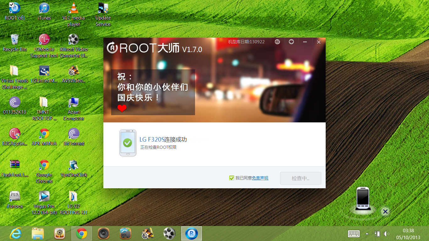Launch Google Chrome desktop shortcut
The image size is (429, 241).
pos(44,171)
